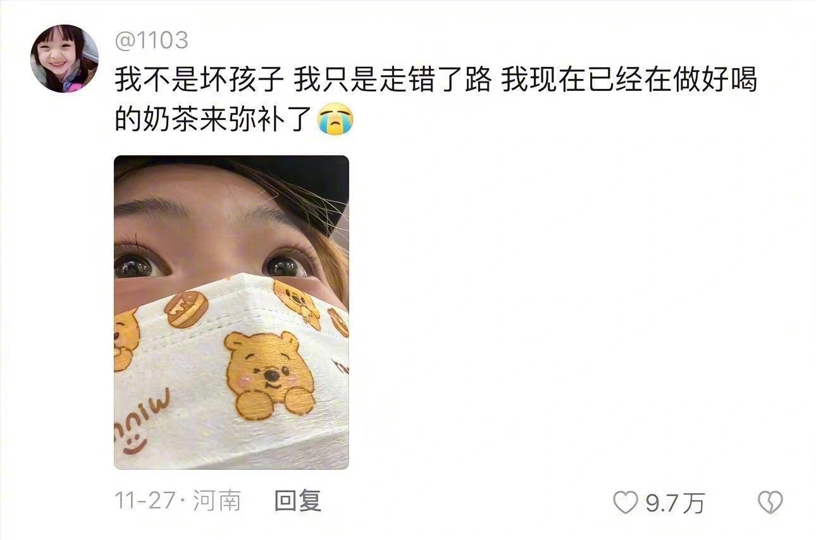The height and width of the screenshot is (540, 816).
Task: Click the 9.7万 like count
Action: point(674,503)
